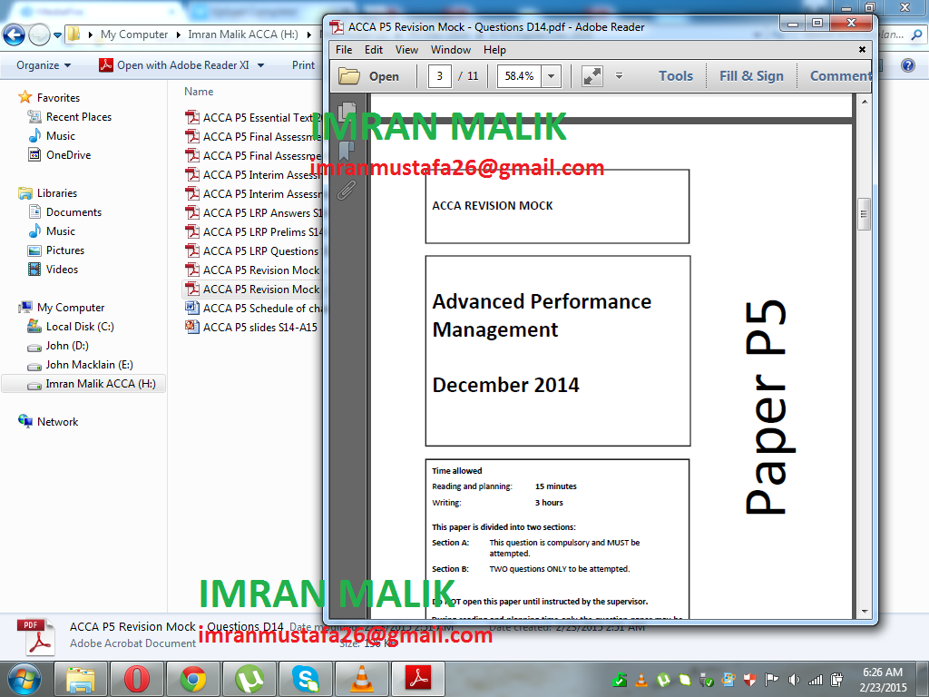Switch to Adobe Reader taskbar button
Image resolution: width=929 pixels, height=697 pixels.
(x=418, y=679)
